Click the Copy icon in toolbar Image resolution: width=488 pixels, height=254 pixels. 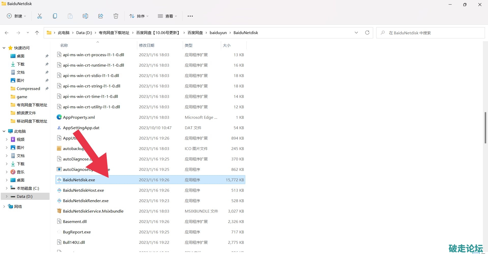(x=55, y=16)
